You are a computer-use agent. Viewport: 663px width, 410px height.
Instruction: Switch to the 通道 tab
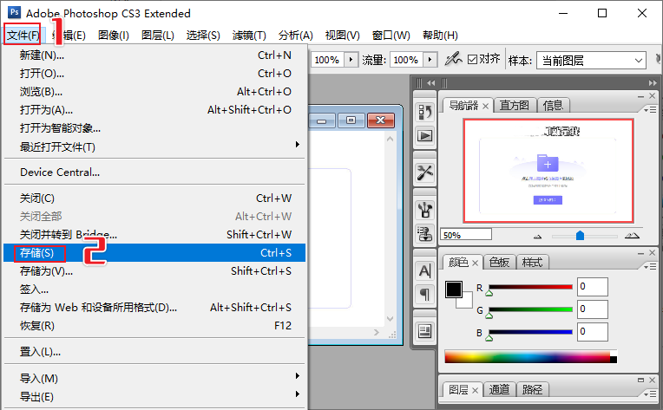[x=499, y=389]
